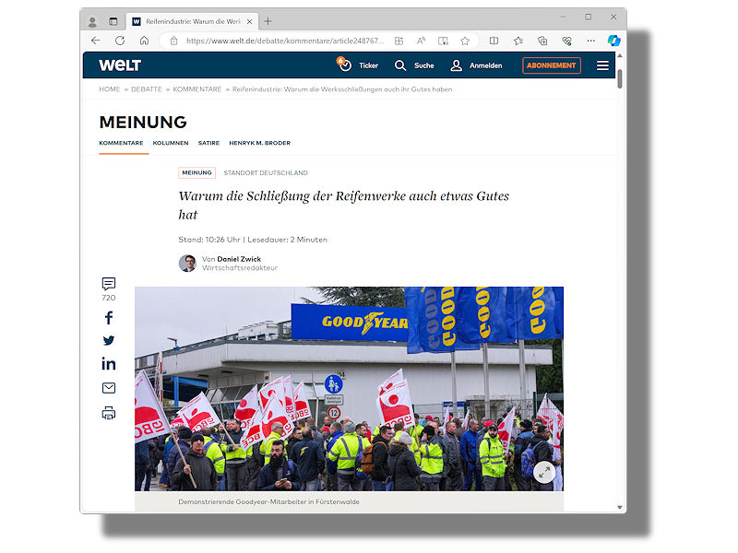Go to KOMMENTARE in the breadcrumb
The image size is (738, 553).
(196, 88)
